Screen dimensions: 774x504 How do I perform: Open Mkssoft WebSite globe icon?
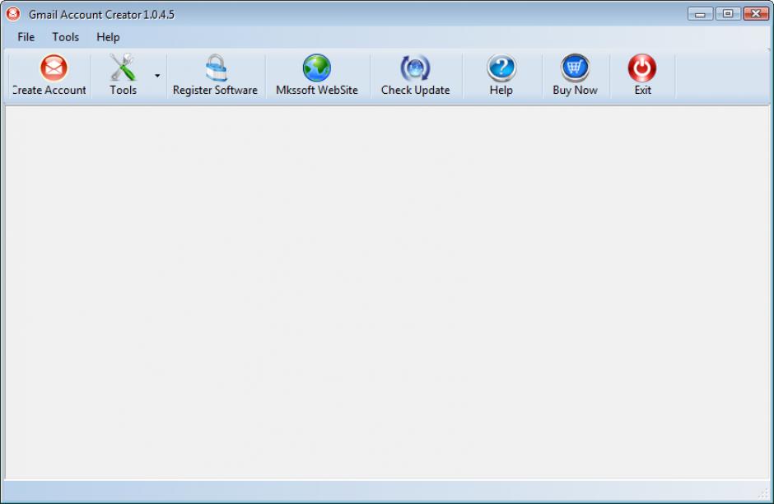(316, 68)
